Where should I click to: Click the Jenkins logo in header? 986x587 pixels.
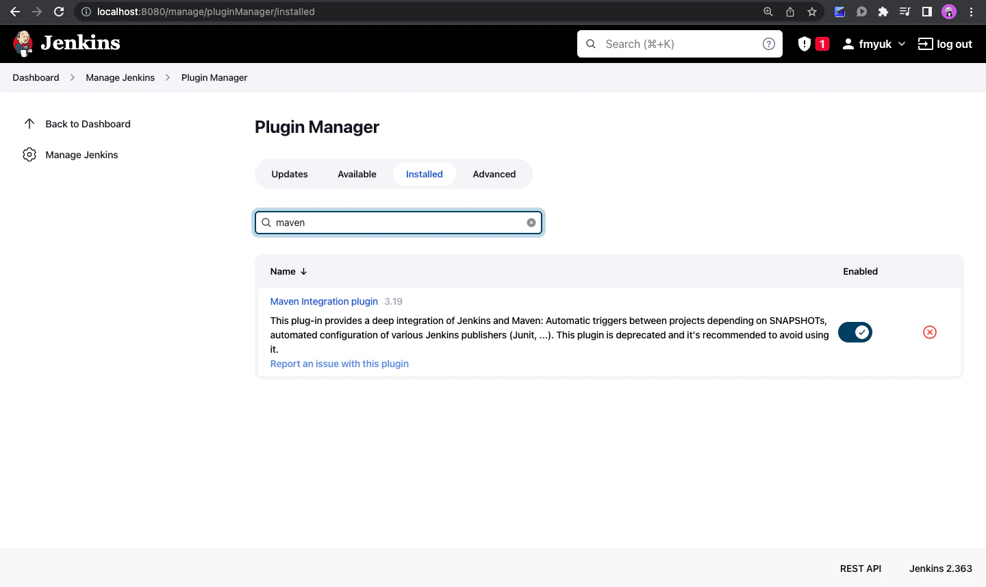coord(66,43)
